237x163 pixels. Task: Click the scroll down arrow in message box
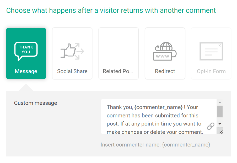(220, 124)
